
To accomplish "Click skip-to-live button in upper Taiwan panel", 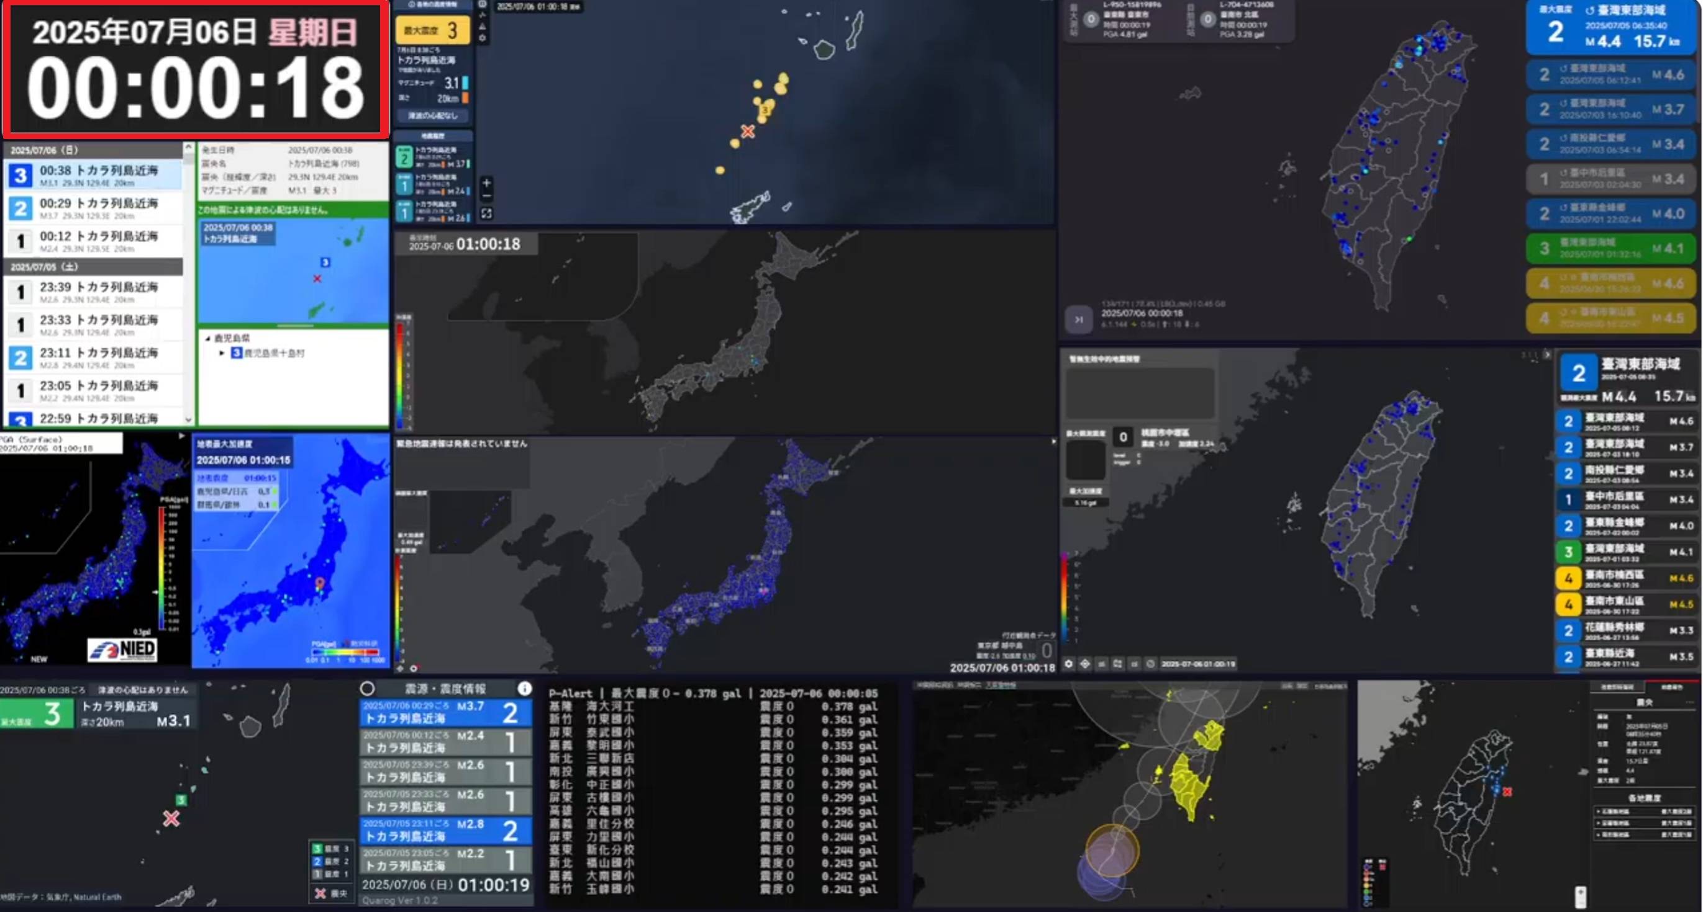I will 1079,320.
